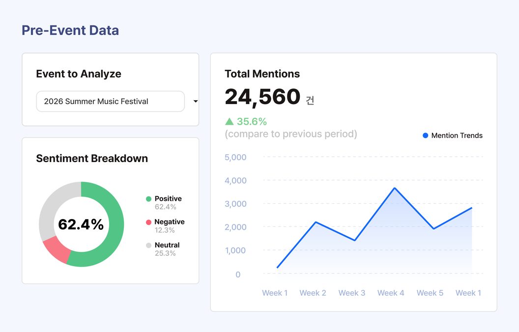This screenshot has width=519, height=332.
Task: Click the Event to Analyze title
Action: [x=79, y=74]
